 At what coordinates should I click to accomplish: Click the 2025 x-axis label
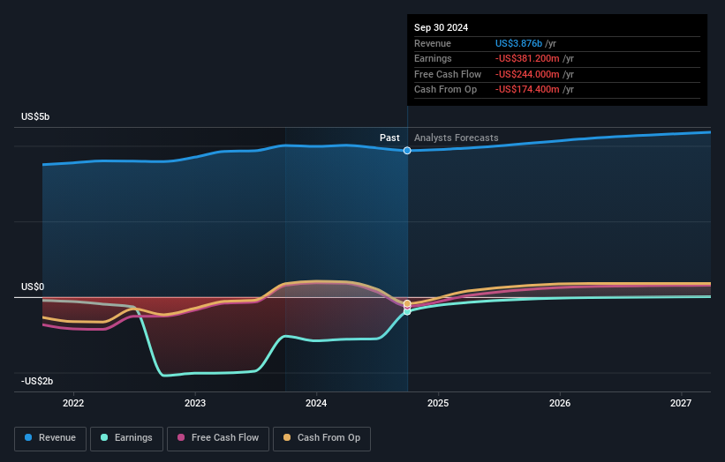point(438,403)
